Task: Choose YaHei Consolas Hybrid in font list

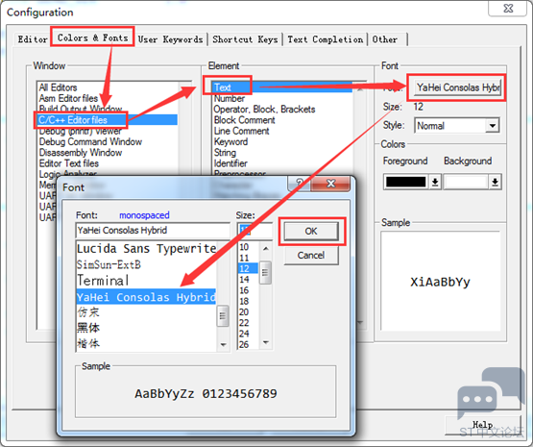Action: pos(146,297)
